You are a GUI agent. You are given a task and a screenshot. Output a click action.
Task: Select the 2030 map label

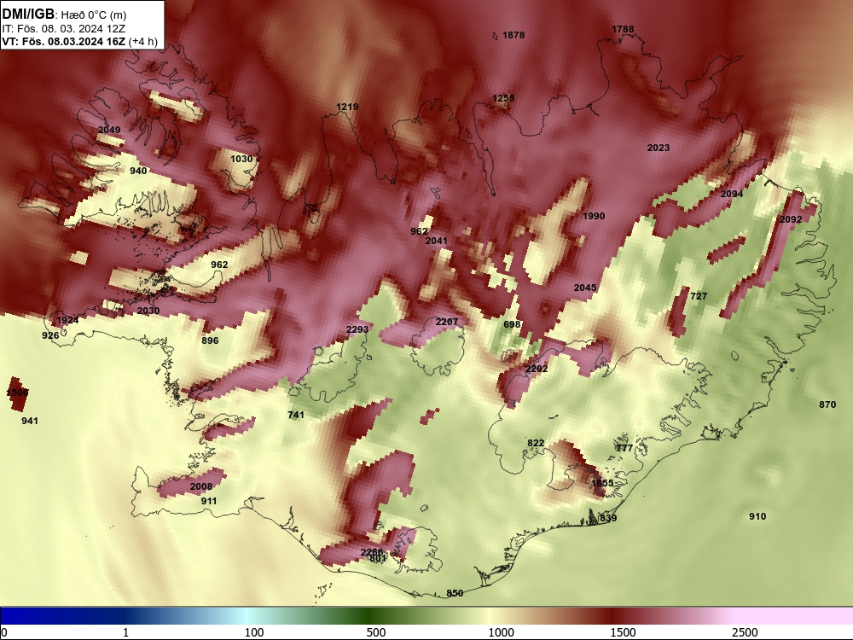coord(148,311)
